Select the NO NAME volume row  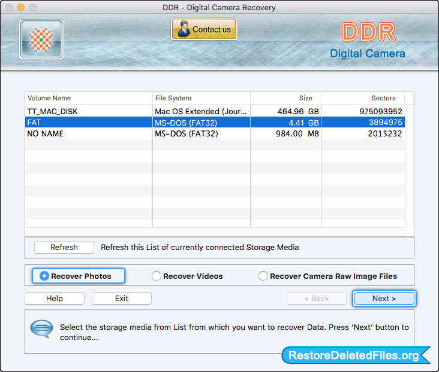[215, 133]
